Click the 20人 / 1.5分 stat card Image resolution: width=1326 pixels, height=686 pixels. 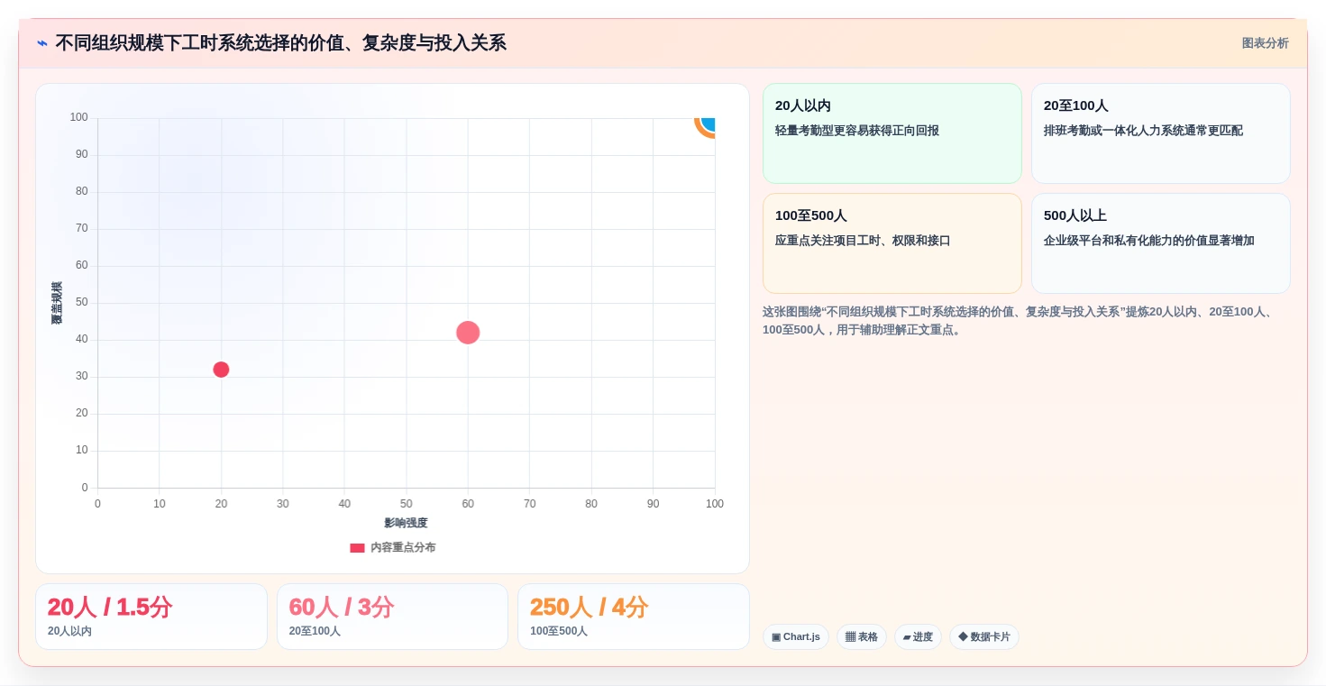[151, 617]
